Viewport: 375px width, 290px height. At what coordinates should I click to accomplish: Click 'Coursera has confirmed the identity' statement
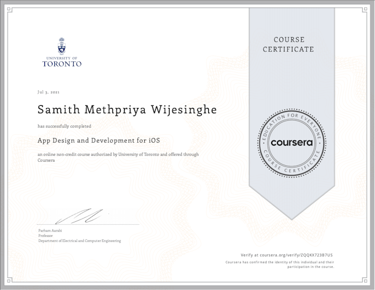click(x=280, y=265)
